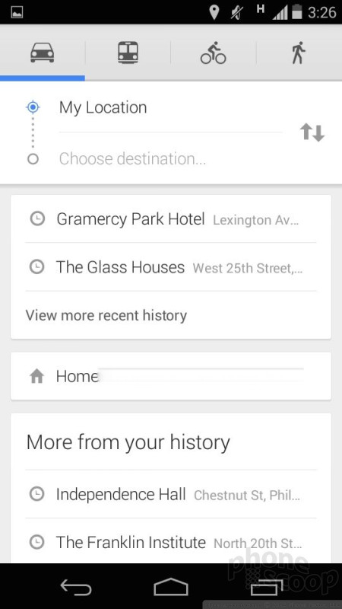
Task: Tap the Android home button
Action: coord(171,587)
